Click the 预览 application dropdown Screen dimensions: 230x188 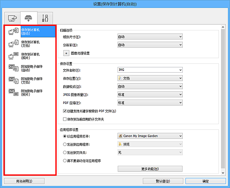pyautogui.click(x=150, y=144)
